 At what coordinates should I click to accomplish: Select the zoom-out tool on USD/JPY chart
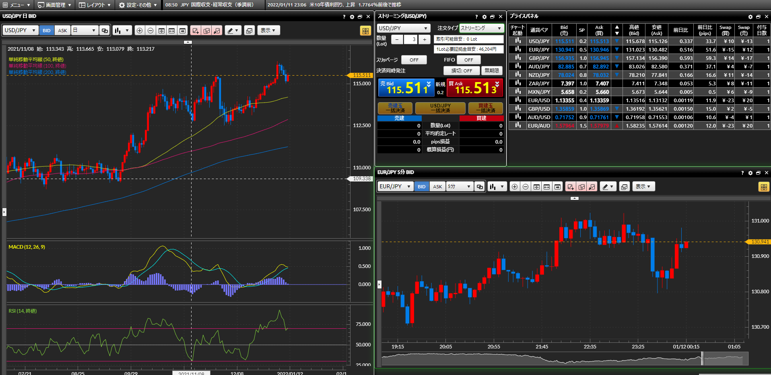click(x=150, y=30)
